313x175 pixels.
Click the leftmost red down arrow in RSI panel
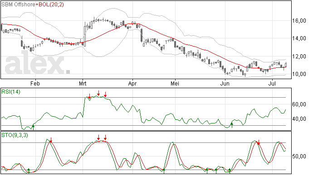pos(90,96)
